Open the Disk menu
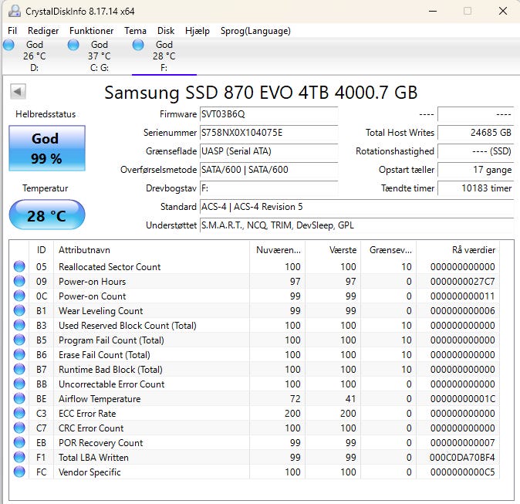Image resolution: width=520 pixels, height=504 pixels. [166, 31]
